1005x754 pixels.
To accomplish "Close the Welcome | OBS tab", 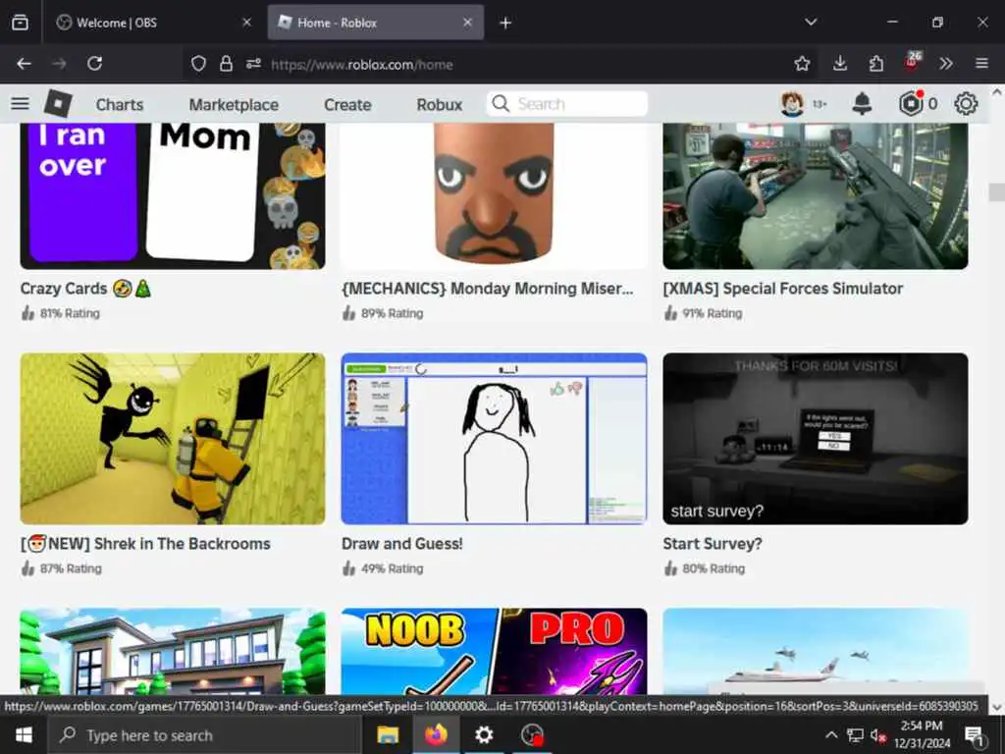I will coord(246,23).
